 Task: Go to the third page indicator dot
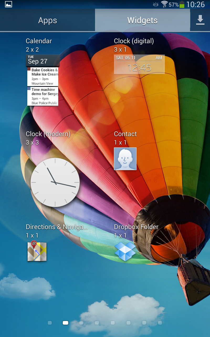pos(81,323)
